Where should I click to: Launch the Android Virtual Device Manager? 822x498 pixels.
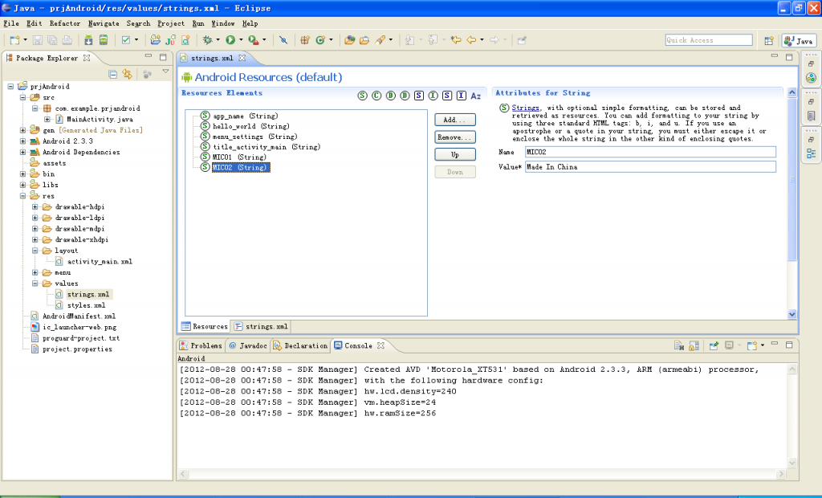coord(104,40)
